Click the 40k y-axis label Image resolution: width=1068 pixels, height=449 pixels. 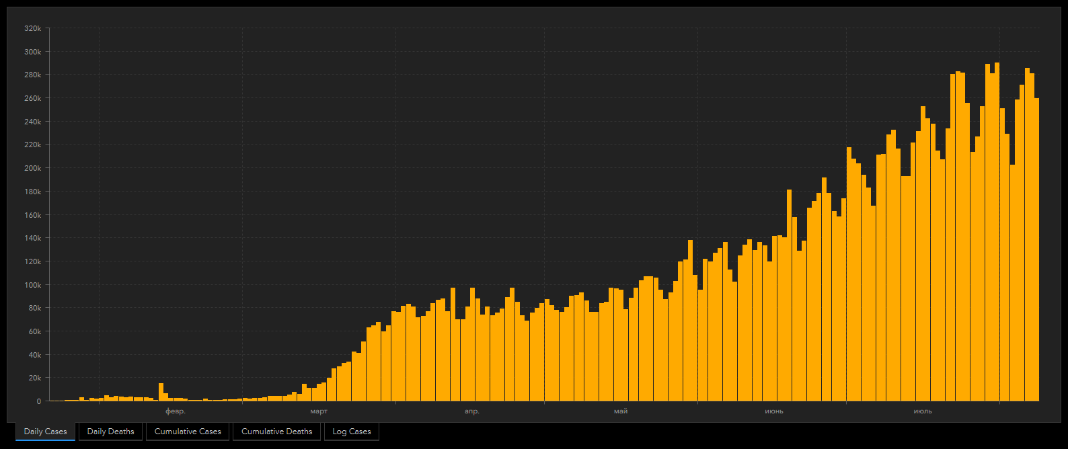pyautogui.click(x=34, y=355)
